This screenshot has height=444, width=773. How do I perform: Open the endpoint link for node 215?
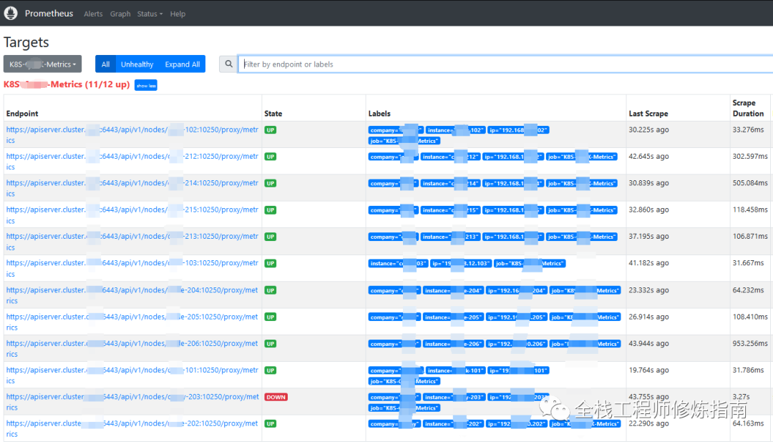click(x=132, y=215)
